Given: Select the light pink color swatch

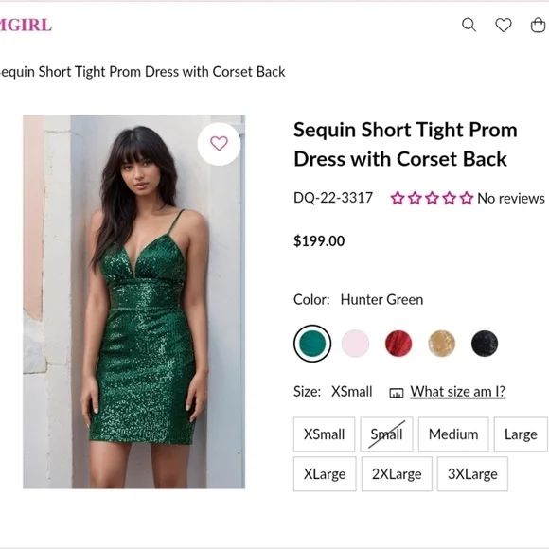Looking at the screenshot, I should pyautogui.click(x=355, y=343).
